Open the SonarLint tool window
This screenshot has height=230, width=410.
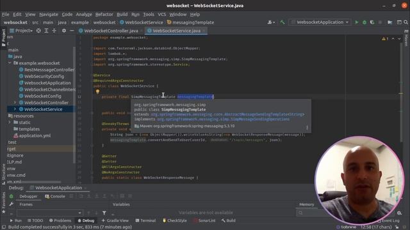point(204,220)
